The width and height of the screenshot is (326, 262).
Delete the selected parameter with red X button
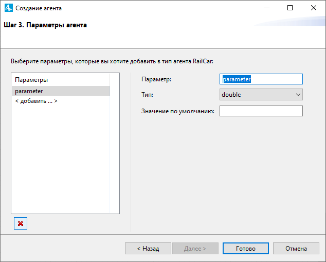pos(21,223)
